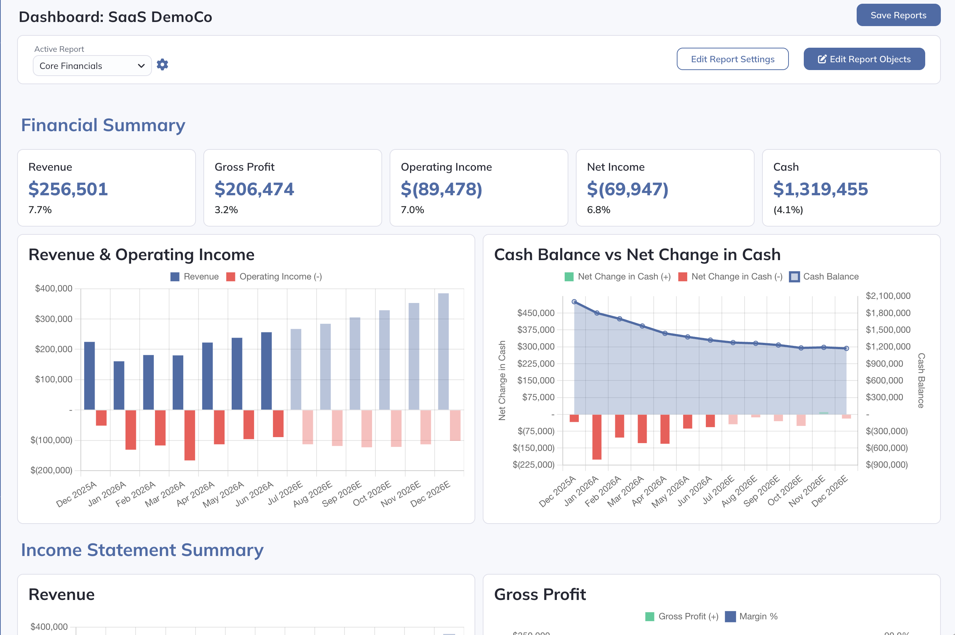Viewport: 955px width, 635px height.
Task: Click the Dec 2026E revenue bar
Action: click(444, 351)
